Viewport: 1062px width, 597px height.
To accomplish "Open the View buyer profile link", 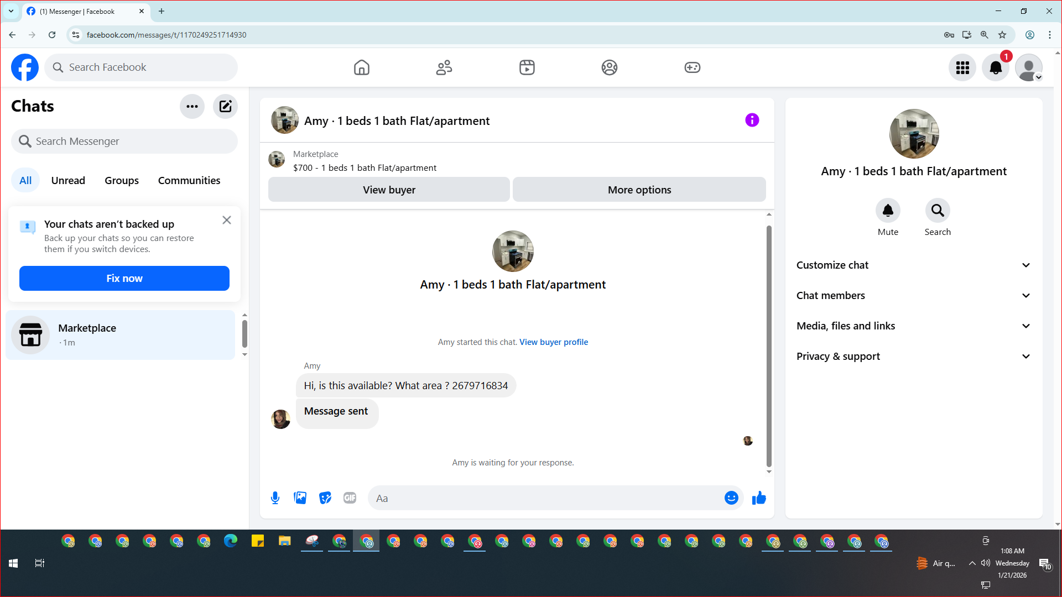I will pyautogui.click(x=554, y=342).
